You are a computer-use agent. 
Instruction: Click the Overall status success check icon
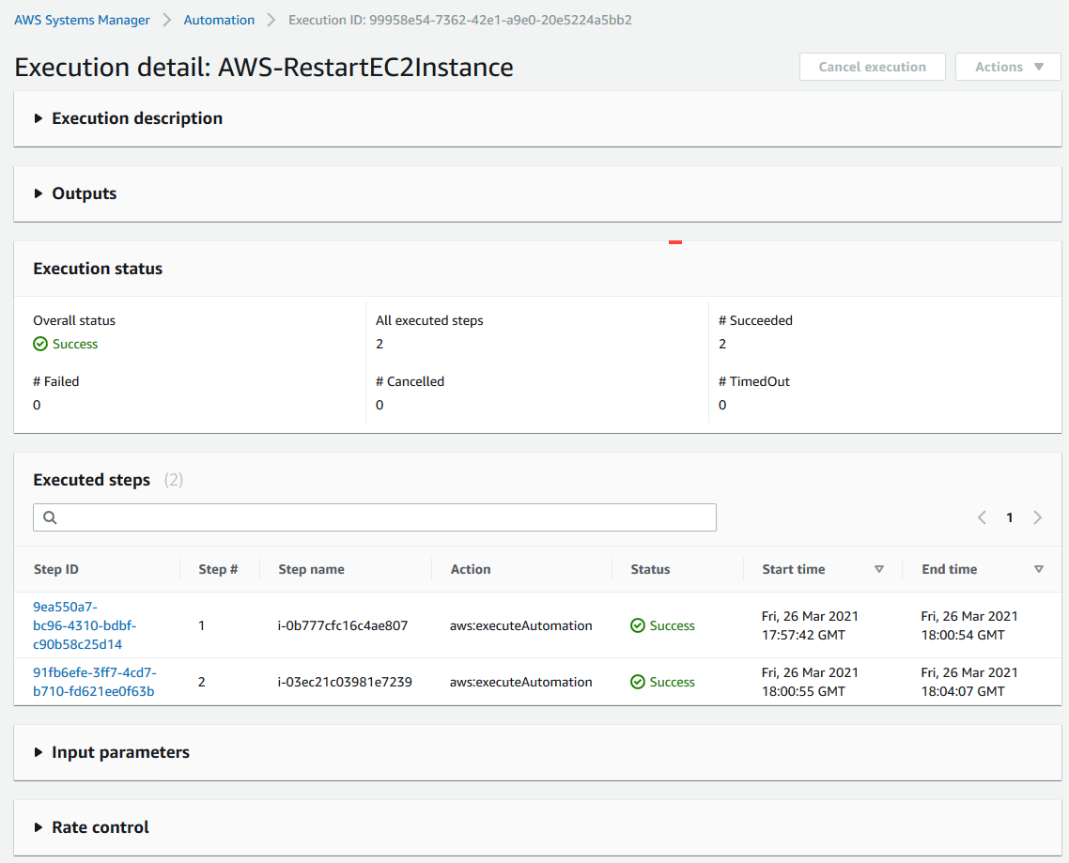[x=40, y=345]
